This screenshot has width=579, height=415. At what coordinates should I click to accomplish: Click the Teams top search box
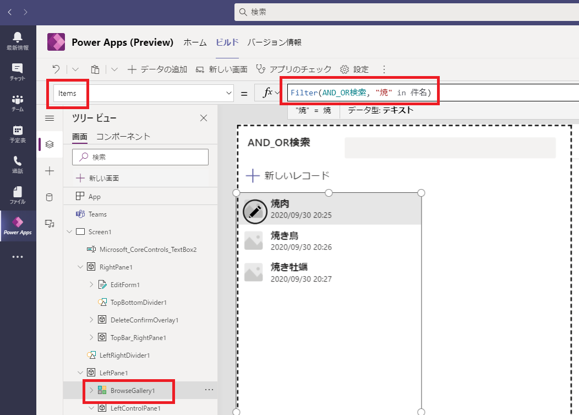(x=407, y=12)
